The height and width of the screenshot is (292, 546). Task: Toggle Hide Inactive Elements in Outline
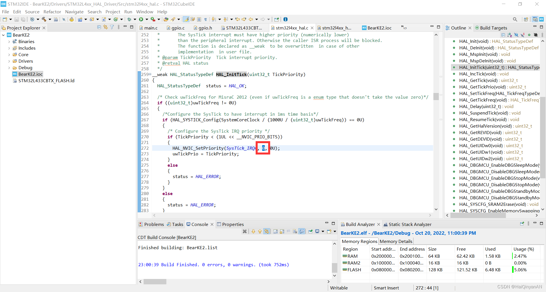pyautogui.click(x=536, y=35)
